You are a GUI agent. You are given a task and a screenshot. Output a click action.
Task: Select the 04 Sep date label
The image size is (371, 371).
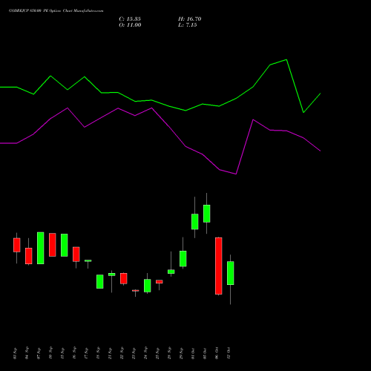[x=27, y=353]
